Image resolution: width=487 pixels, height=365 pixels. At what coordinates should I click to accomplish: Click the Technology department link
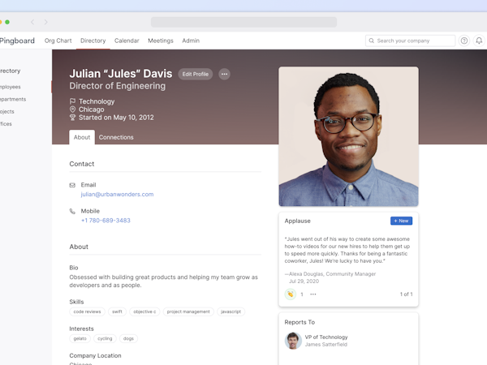coord(97,101)
